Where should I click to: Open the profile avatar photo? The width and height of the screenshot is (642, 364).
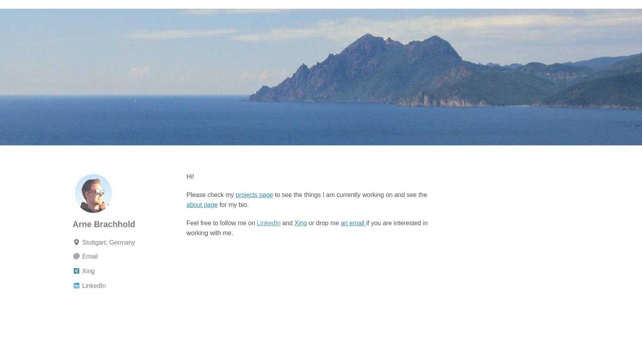(x=93, y=194)
